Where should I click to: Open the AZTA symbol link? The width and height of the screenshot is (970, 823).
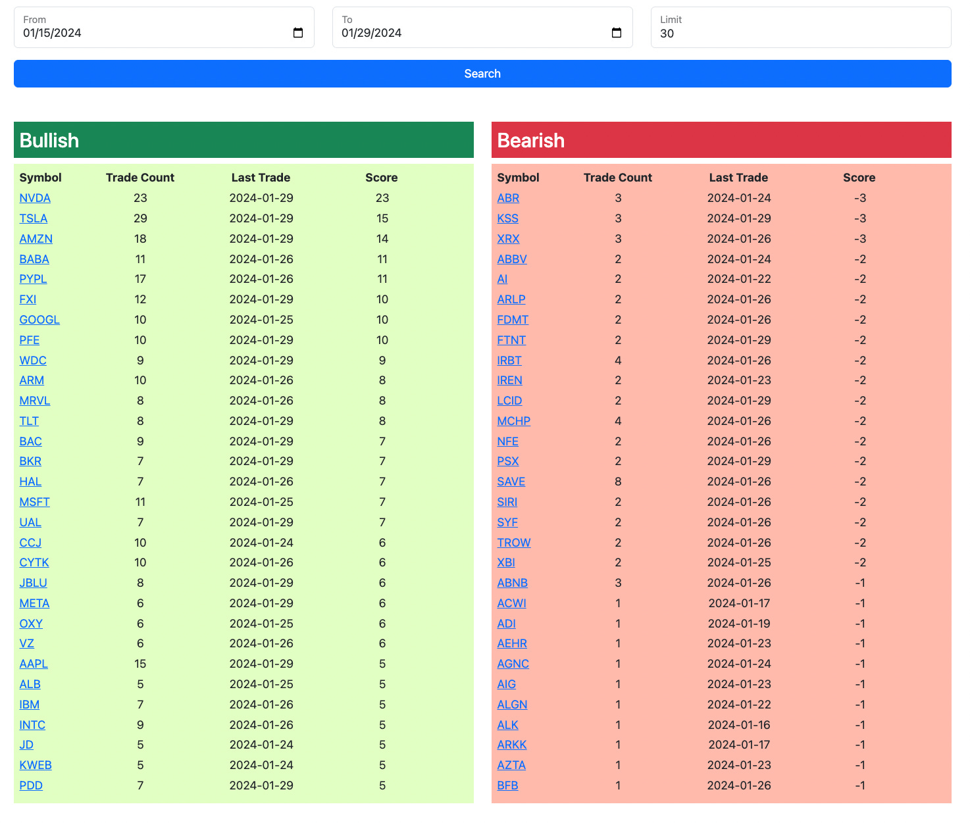(x=511, y=765)
